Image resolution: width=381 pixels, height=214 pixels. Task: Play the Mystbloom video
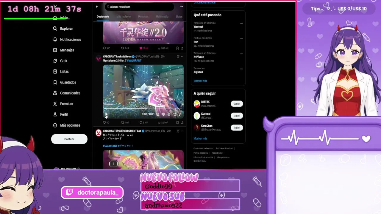[x=106, y=114]
